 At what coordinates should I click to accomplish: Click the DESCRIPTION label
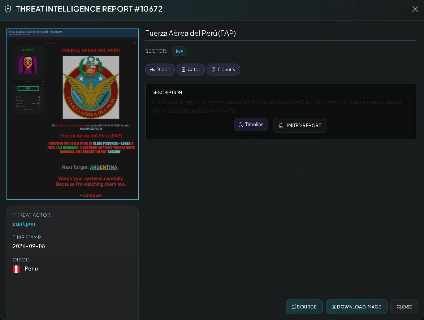[x=167, y=92]
